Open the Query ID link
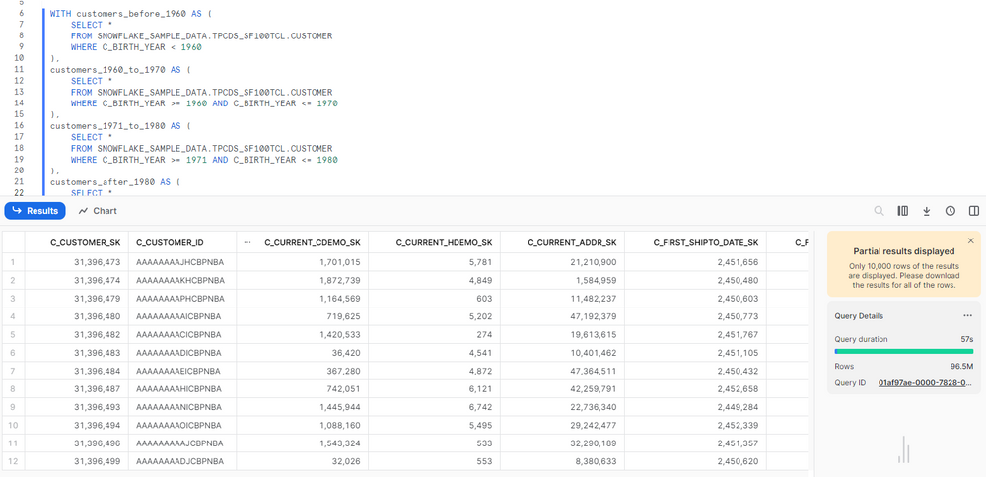Image resolution: width=986 pixels, height=477 pixels. 925,383
